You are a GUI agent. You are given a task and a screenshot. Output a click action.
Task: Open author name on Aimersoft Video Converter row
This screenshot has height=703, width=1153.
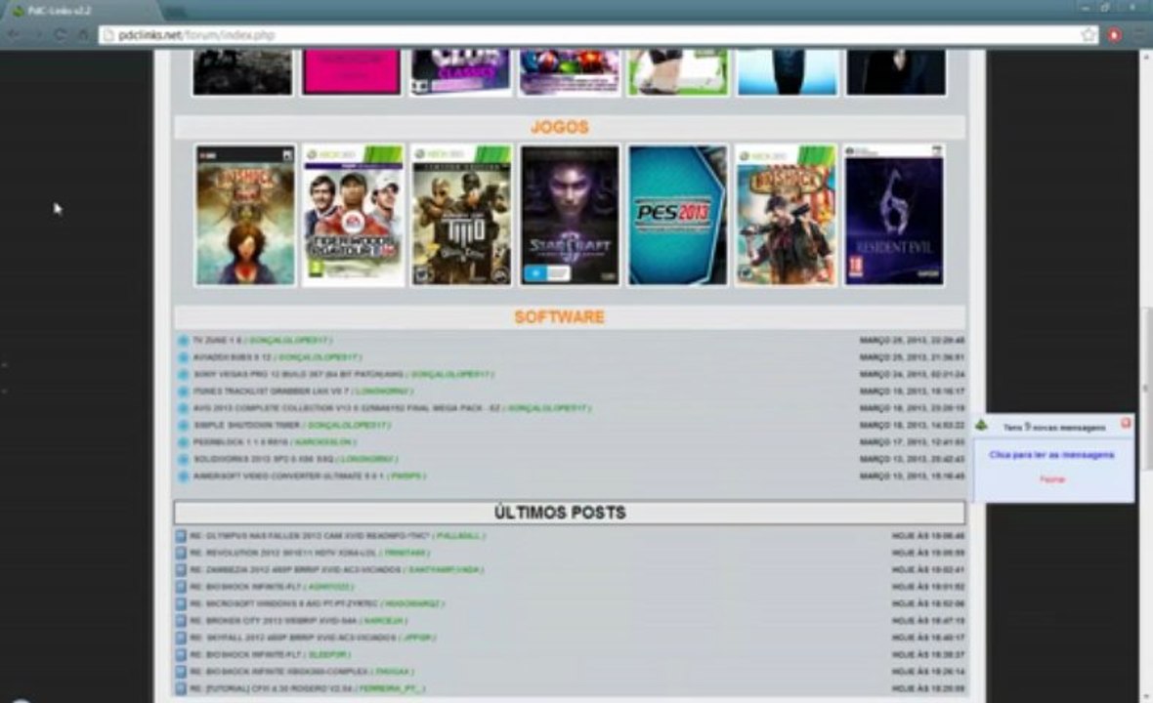pyautogui.click(x=406, y=476)
